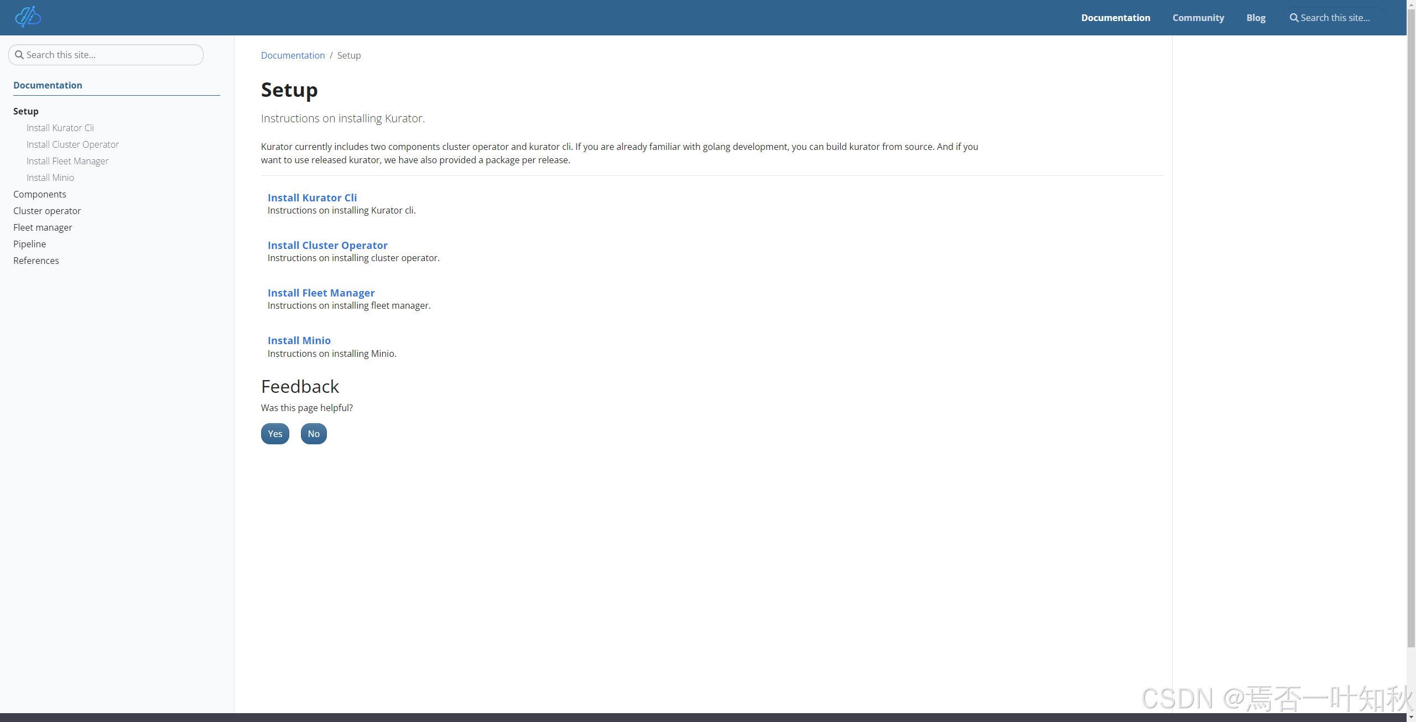The image size is (1416, 722).
Task: Expand Fleet manager sidebar section
Action: [x=43, y=227]
